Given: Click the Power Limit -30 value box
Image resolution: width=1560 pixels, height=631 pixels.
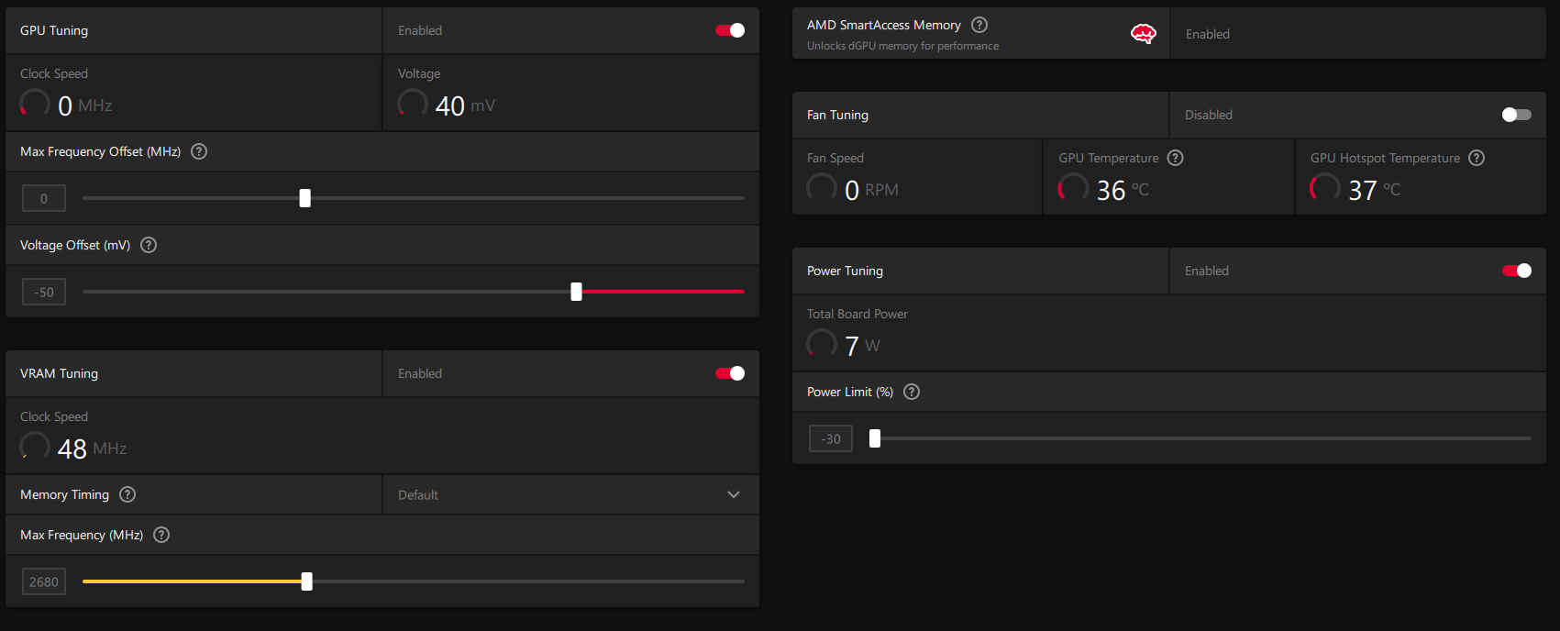Looking at the screenshot, I should point(831,438).
